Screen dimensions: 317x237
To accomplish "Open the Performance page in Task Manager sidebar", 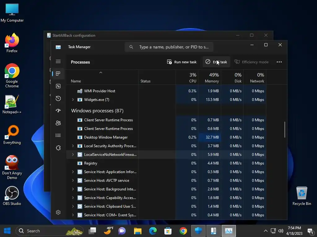I will [58, 86].
